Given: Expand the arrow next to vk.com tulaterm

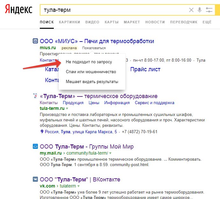Looking at the screenshot, I should (78, 186).
